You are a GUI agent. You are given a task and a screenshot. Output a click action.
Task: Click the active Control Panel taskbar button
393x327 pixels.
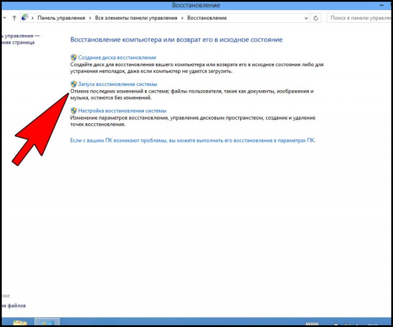click(47, 321)
